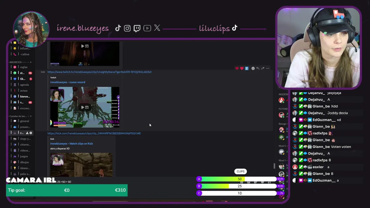Play the top dark video embed
This screenshot has width=370, height=208.
point(83,46)
